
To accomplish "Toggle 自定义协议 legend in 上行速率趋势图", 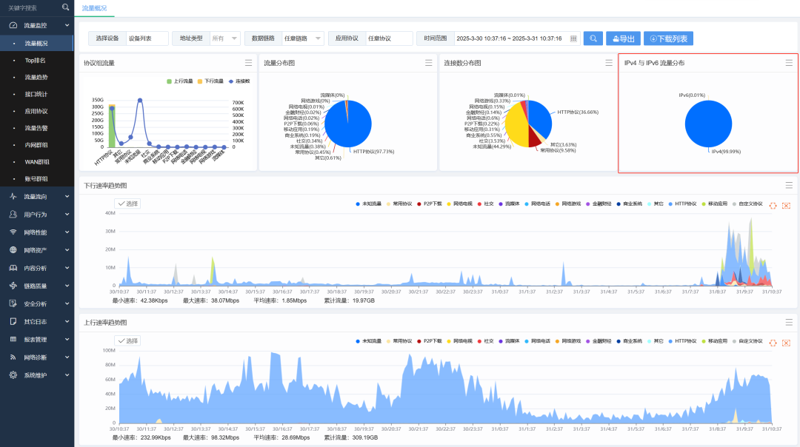I will (x=747, y=341).
